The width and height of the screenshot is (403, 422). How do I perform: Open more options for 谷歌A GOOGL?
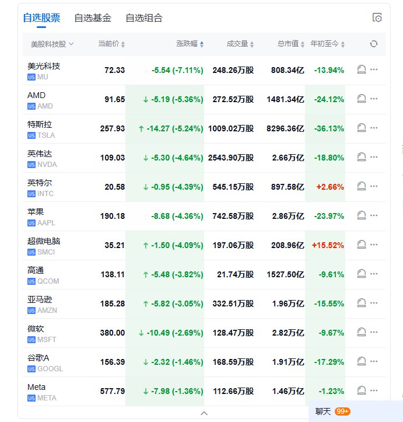(x=374, y=361)
